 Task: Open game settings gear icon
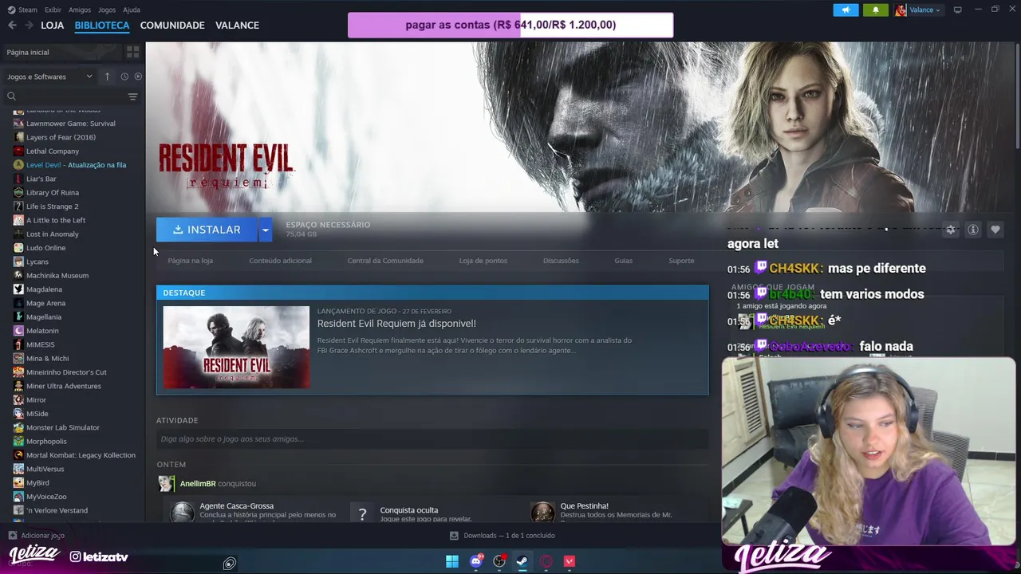(x=950, y=230)
